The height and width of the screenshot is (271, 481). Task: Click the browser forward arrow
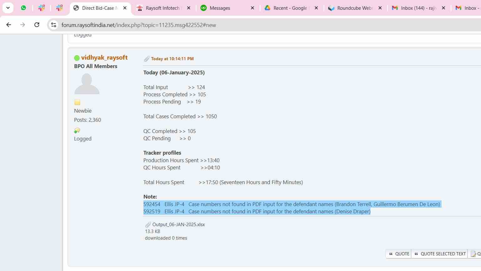coord(23,25)
